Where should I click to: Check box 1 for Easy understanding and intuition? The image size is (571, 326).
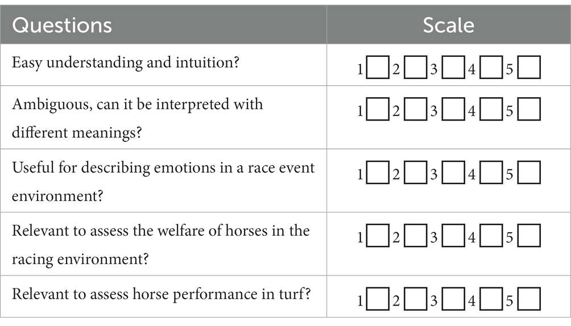click(378, 68)
